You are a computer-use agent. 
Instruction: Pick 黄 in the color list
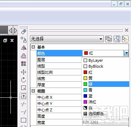[105, 78]
